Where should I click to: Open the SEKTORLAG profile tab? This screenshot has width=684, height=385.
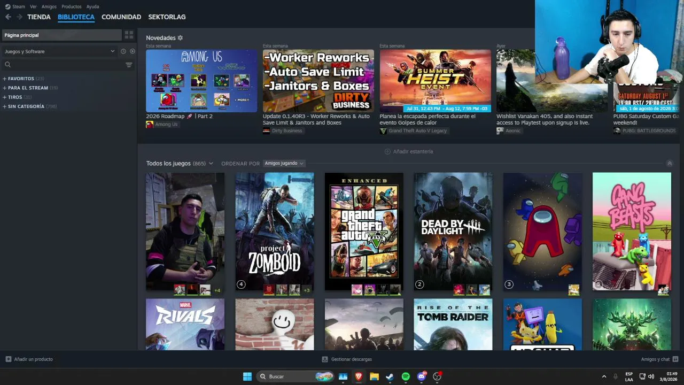click(x=167, y=17)
